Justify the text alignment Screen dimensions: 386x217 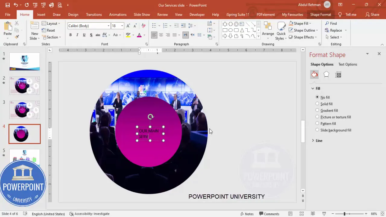point(175,35)
